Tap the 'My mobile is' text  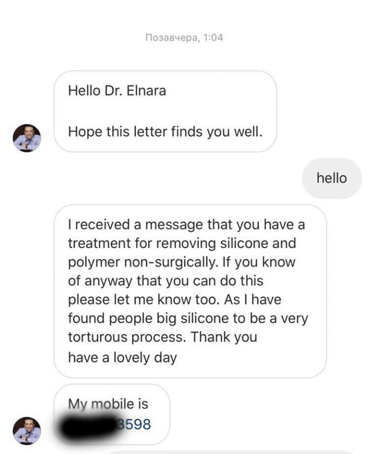pos(108,404)
